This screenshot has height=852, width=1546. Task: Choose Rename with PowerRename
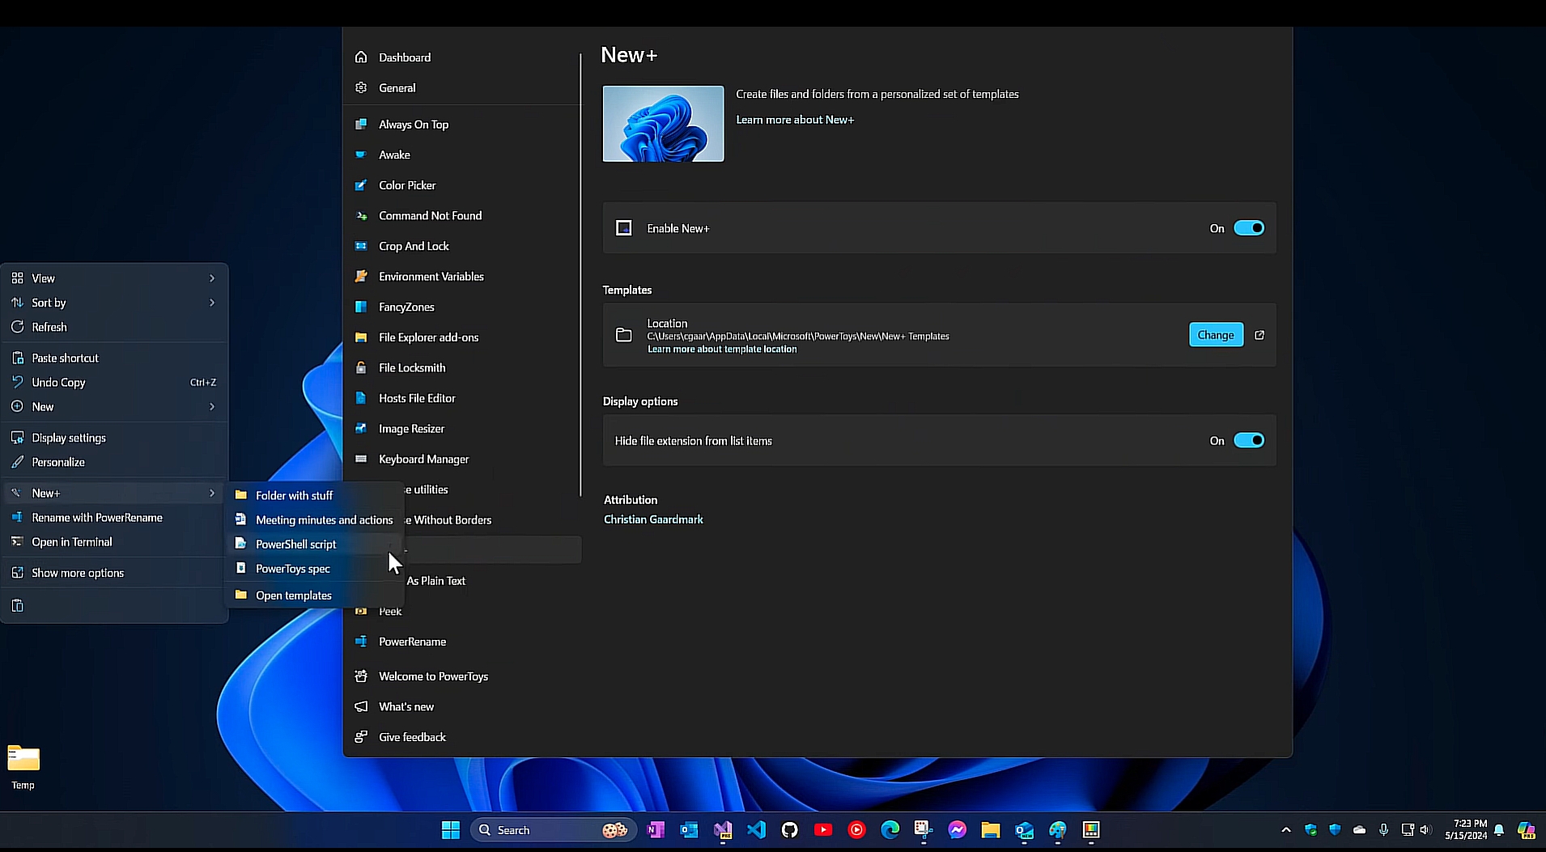(114, 518)
